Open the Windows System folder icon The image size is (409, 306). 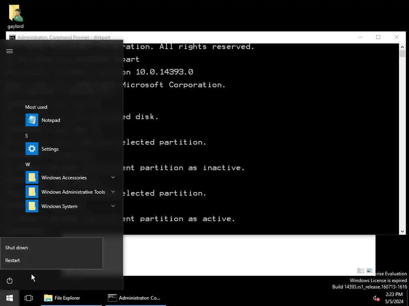coord(32,206)
